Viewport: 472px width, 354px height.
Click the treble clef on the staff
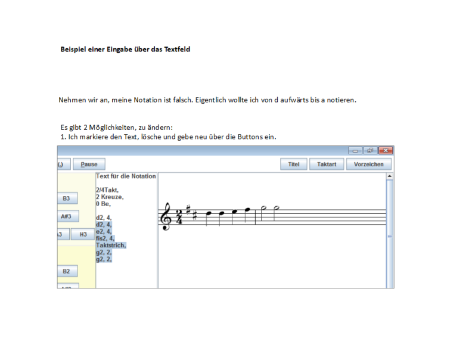(166, 218)
